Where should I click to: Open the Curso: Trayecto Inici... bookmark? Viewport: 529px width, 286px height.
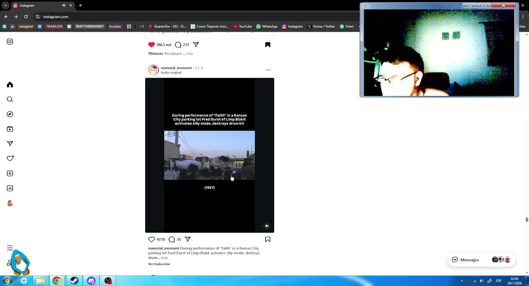[209, 27]
